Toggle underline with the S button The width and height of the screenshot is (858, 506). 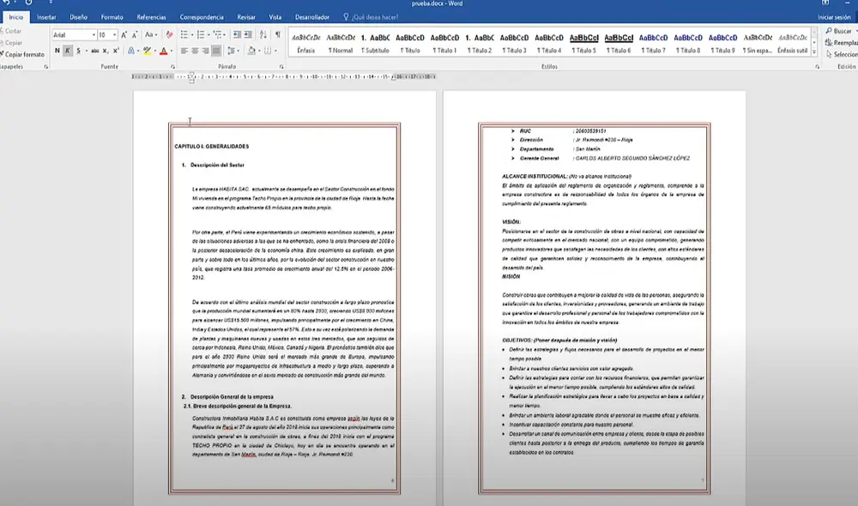pos(78,51)
